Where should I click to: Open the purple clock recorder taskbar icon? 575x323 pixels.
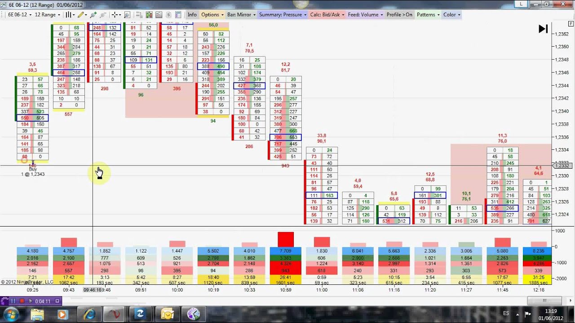click(193, 314)
